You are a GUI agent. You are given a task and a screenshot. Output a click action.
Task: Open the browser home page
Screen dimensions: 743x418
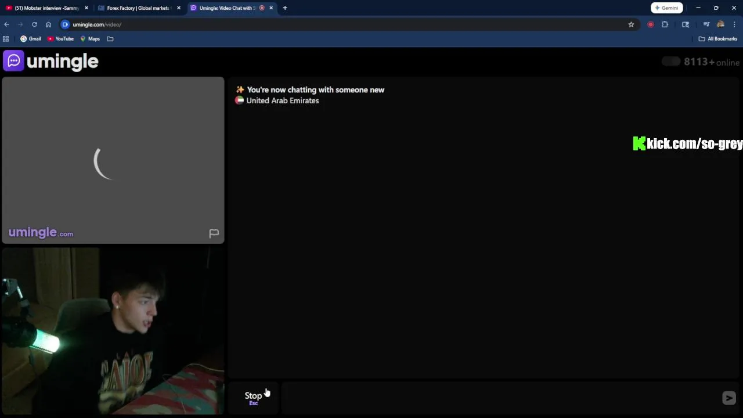(x=48, y=24)
